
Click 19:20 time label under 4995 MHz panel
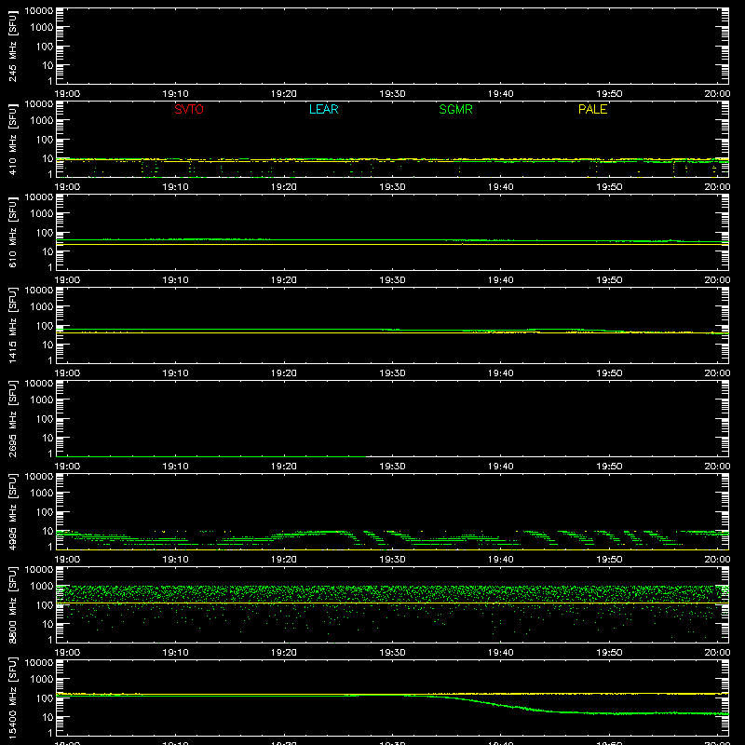(x=284, y=560)
